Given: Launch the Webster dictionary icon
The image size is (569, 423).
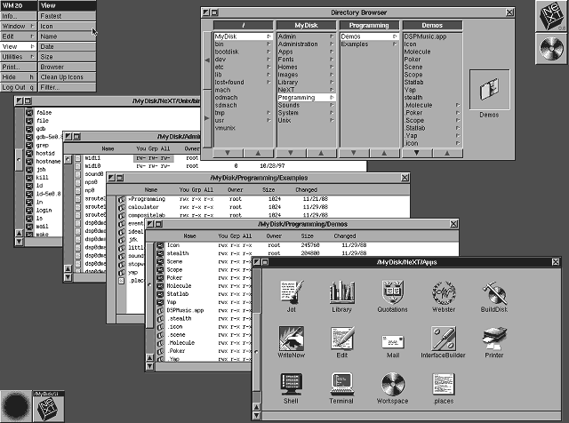Looking at the screenshot, I should [444, 292].
